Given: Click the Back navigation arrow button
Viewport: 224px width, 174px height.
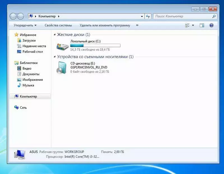Looking at the screenshot, I should pos(13,16).
